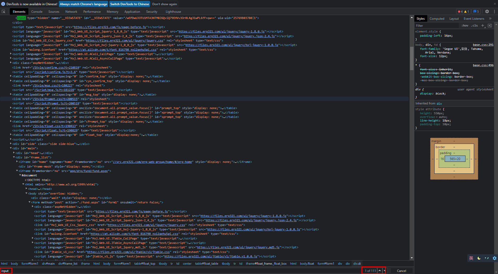Click Don't show again button
Viewport: 498px width, 274px height.
point(165,4)
